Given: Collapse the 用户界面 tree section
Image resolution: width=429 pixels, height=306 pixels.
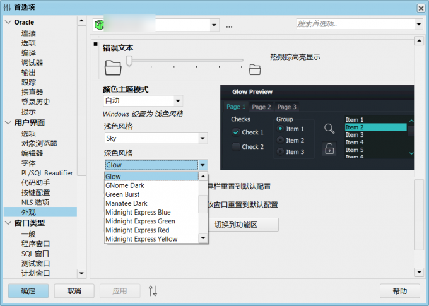Looking at the screenshot, I should [x=8, y=122].
